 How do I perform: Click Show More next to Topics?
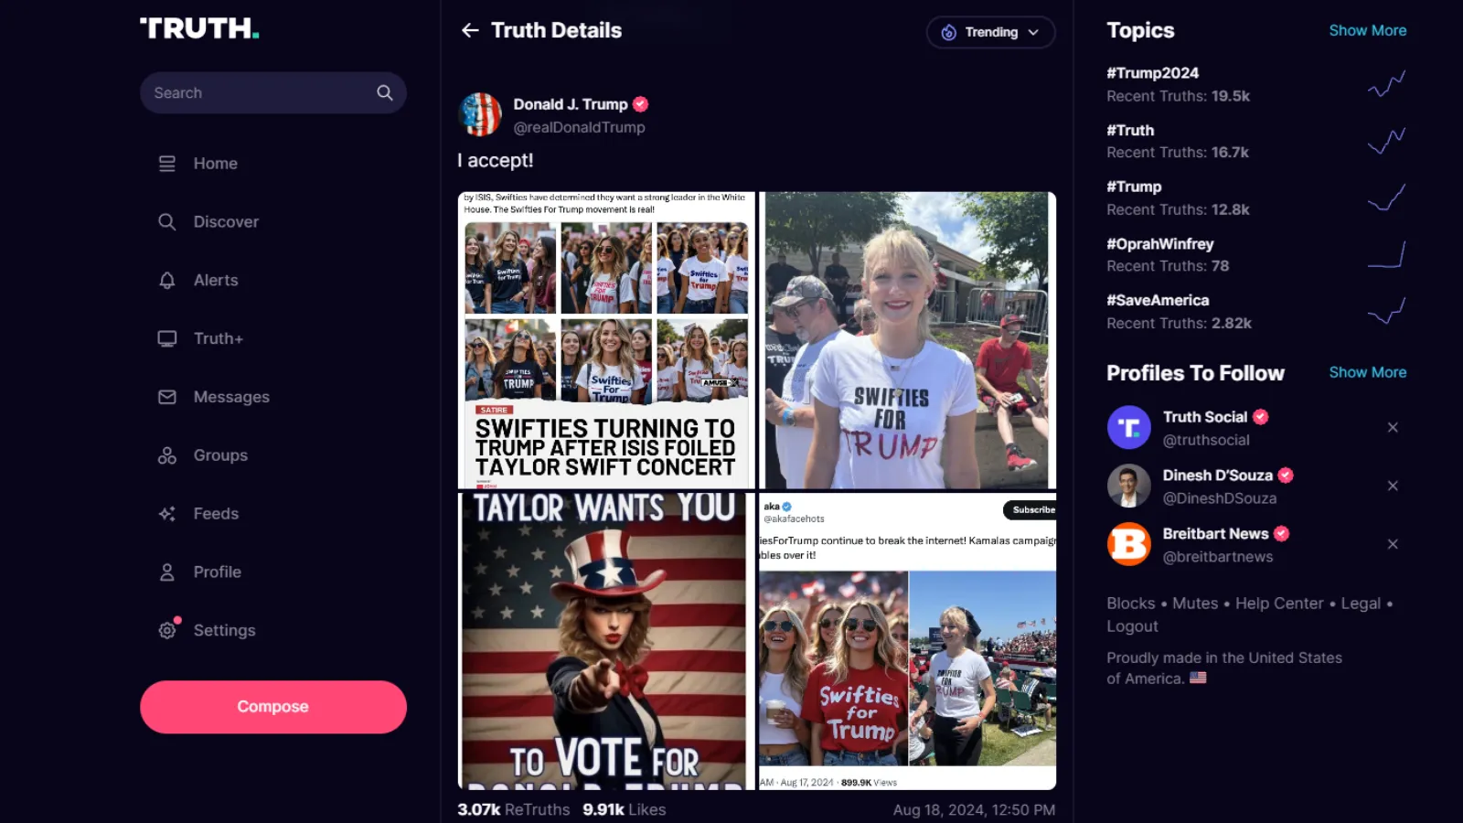coord(1367,30)
